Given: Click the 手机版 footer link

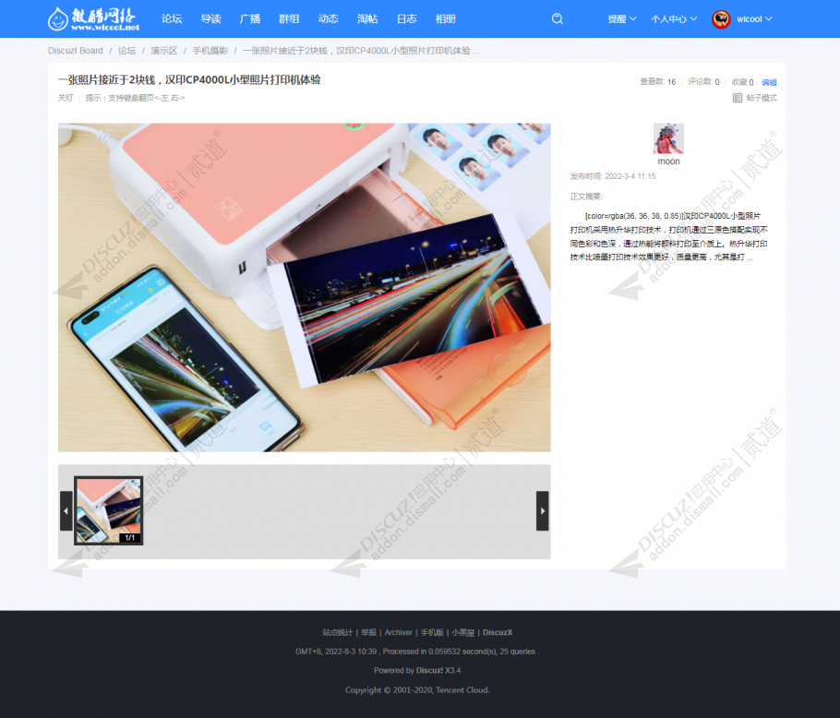Looking at the screenshot, I should pyautogui.click(x=432, y=632).
